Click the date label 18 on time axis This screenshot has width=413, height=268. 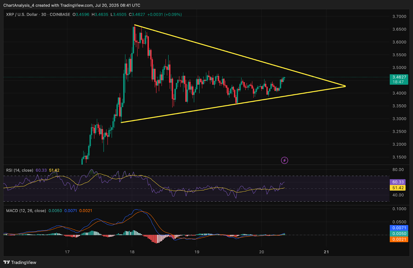132,252
